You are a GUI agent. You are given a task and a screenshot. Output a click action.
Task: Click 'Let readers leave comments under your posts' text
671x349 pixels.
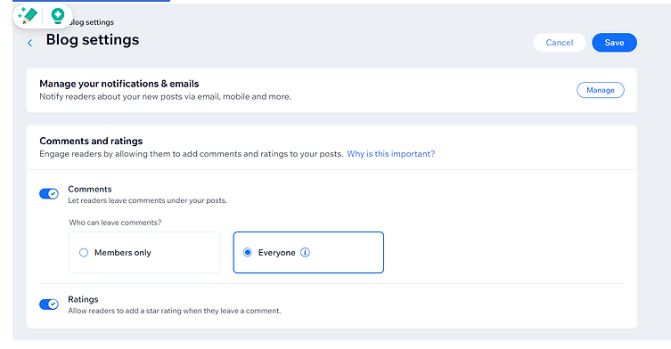[147, 200]
